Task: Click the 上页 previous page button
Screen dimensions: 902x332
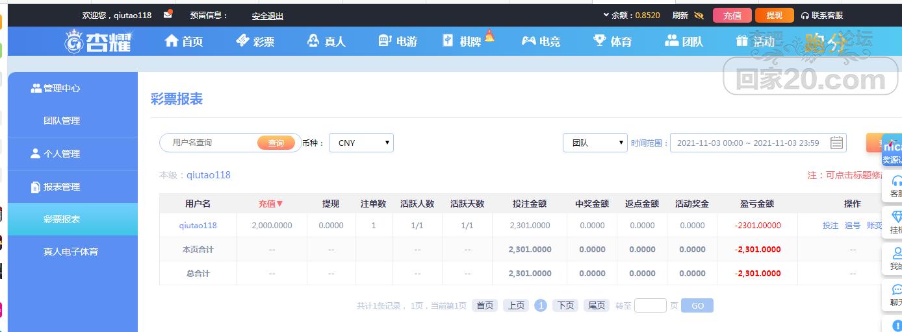Action: pyautogui.click(x=516, y=305)
